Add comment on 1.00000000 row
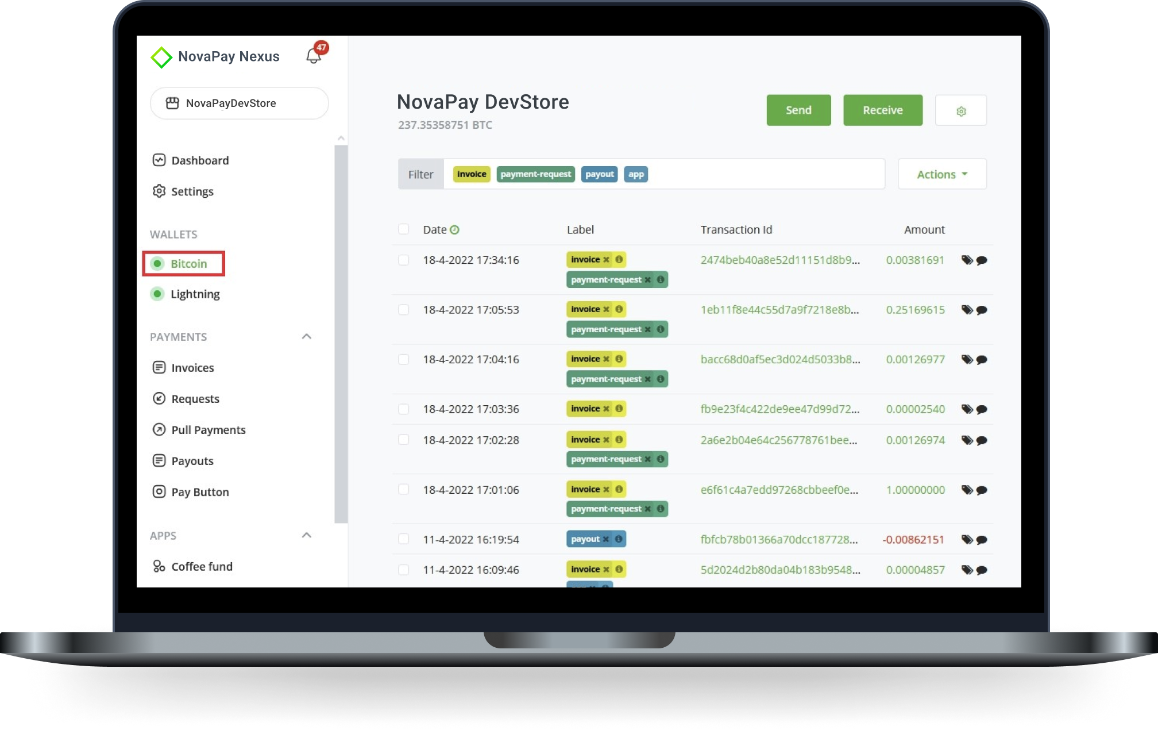Viewport: 1158px width, 730px height. (982, 490)
